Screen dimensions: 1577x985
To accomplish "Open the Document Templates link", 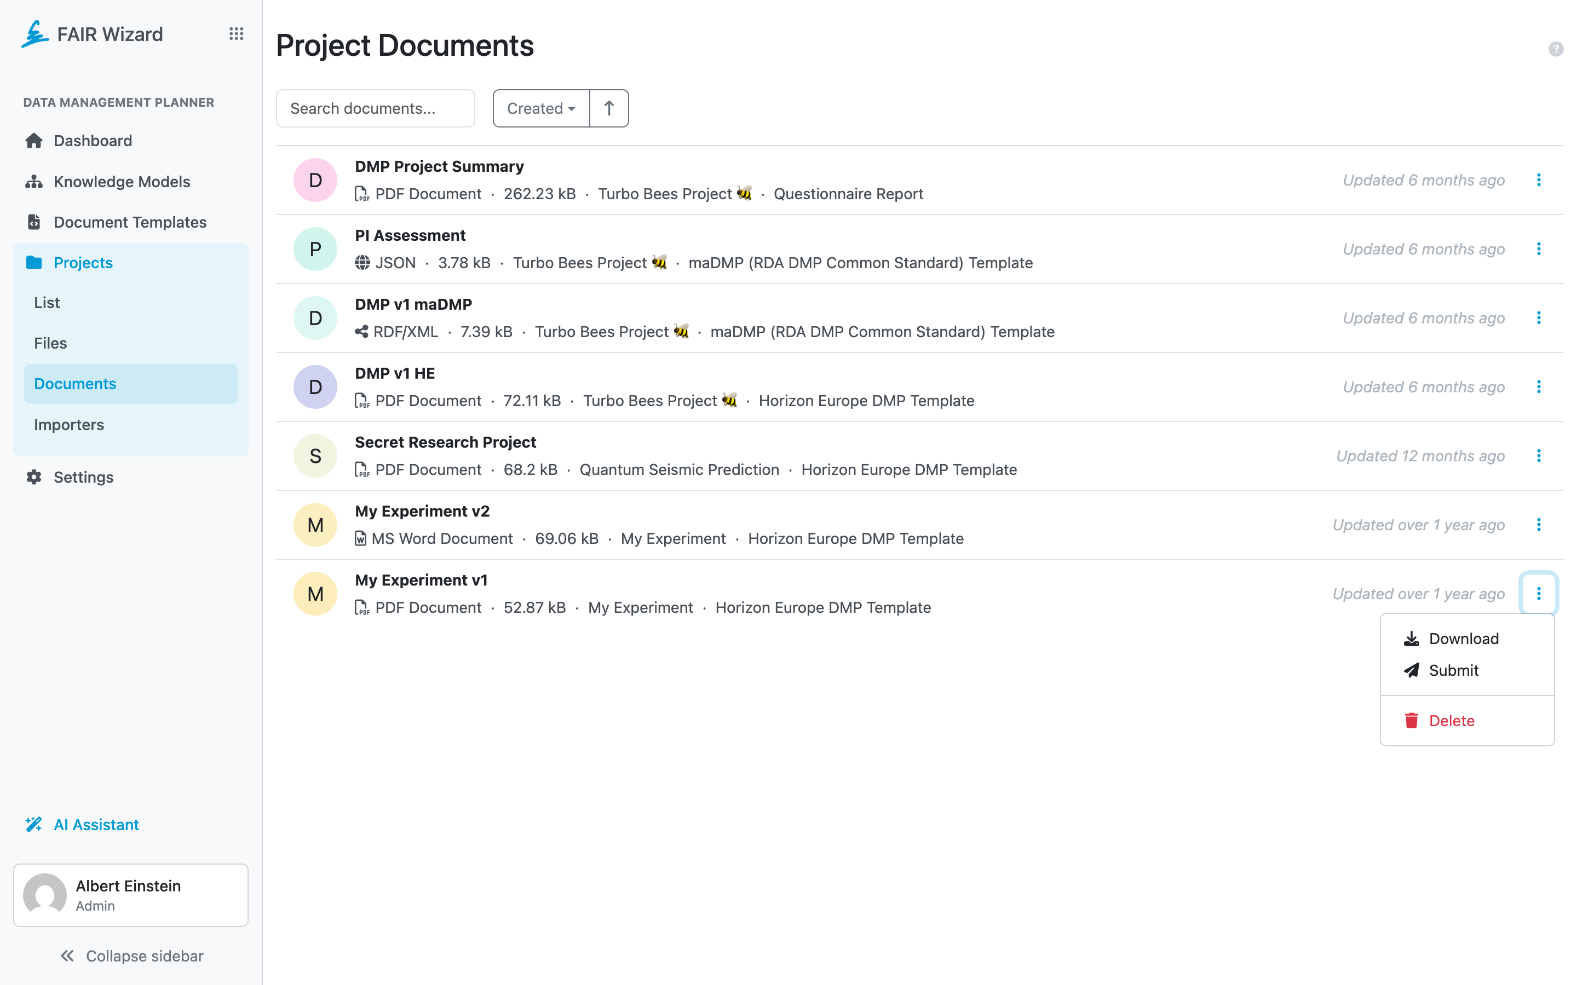I will 130,222.
